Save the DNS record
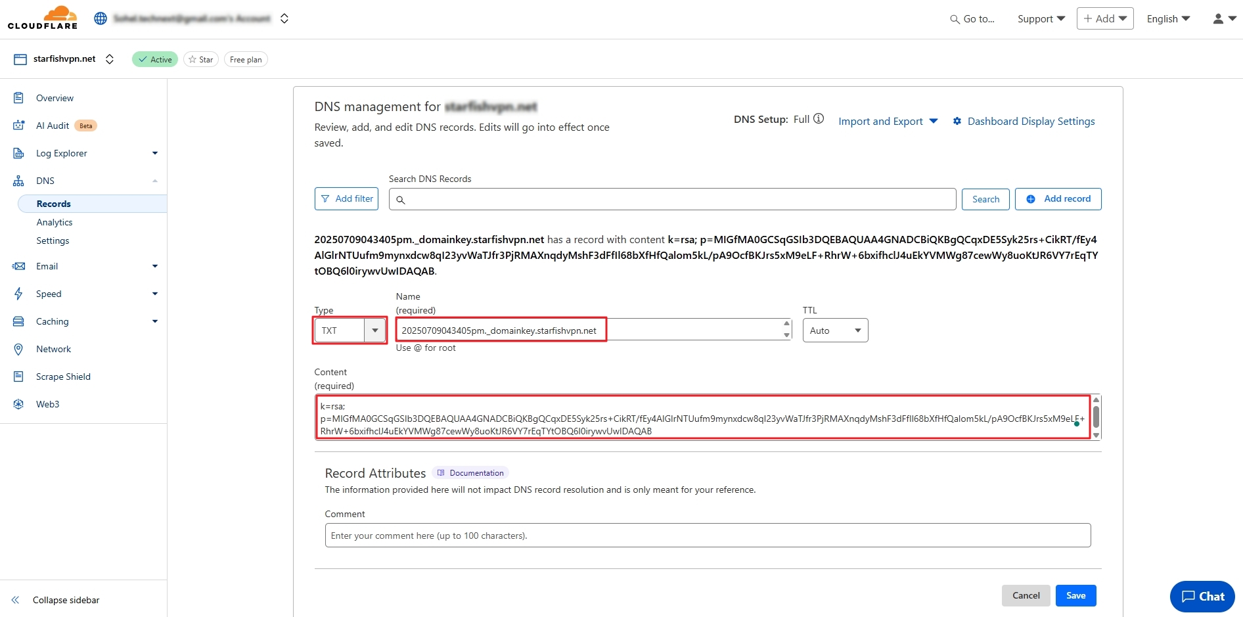This screenshot has height=617, width=1243. 1075,595
